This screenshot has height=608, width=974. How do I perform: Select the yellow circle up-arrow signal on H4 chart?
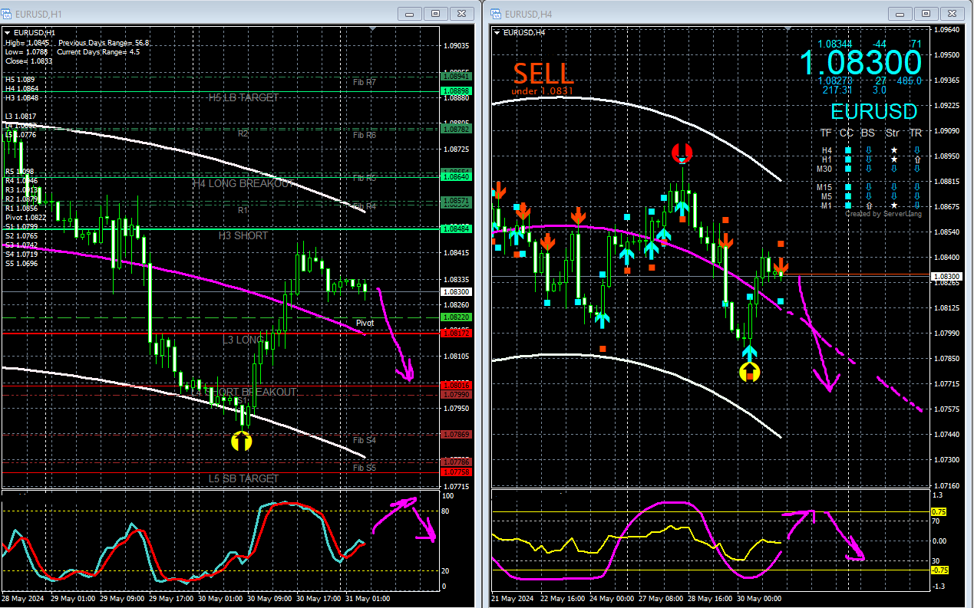click(749, 372)
